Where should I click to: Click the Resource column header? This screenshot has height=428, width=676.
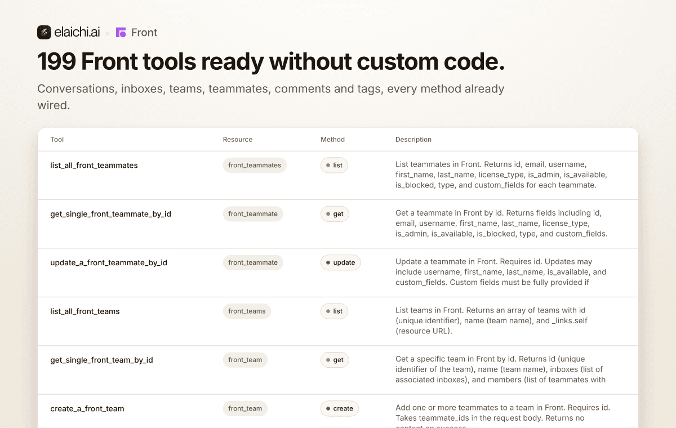click(238, 140)
